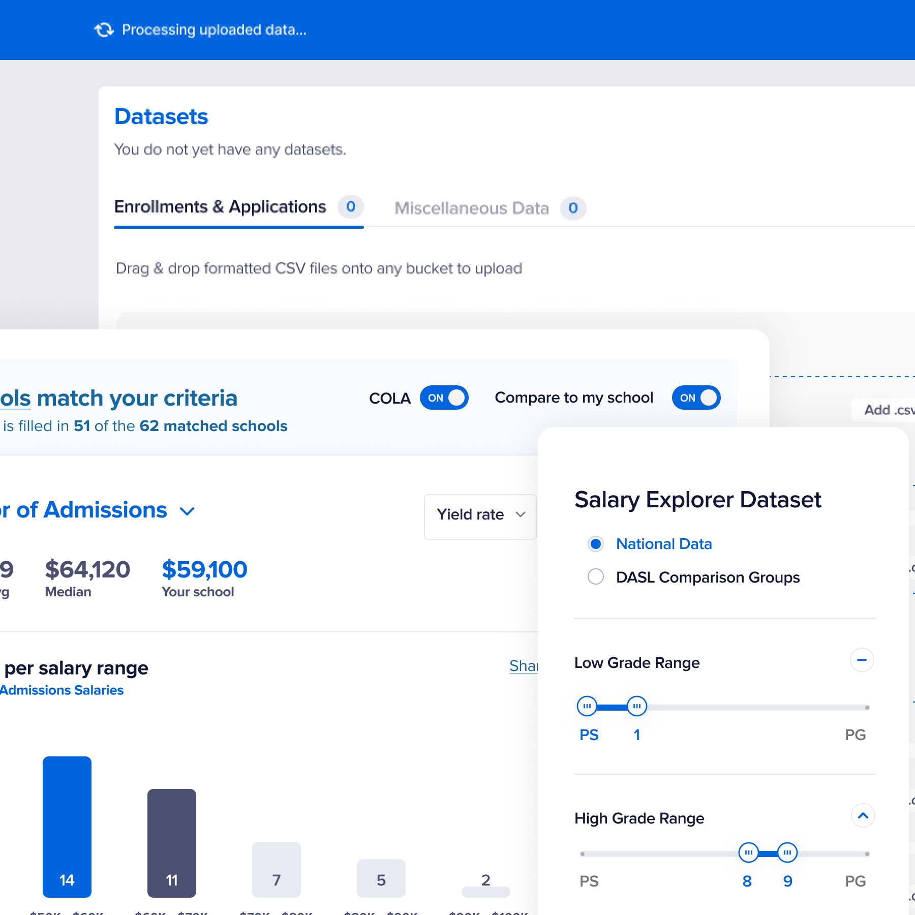Click the Share link above the chart

tap(523, 666)
